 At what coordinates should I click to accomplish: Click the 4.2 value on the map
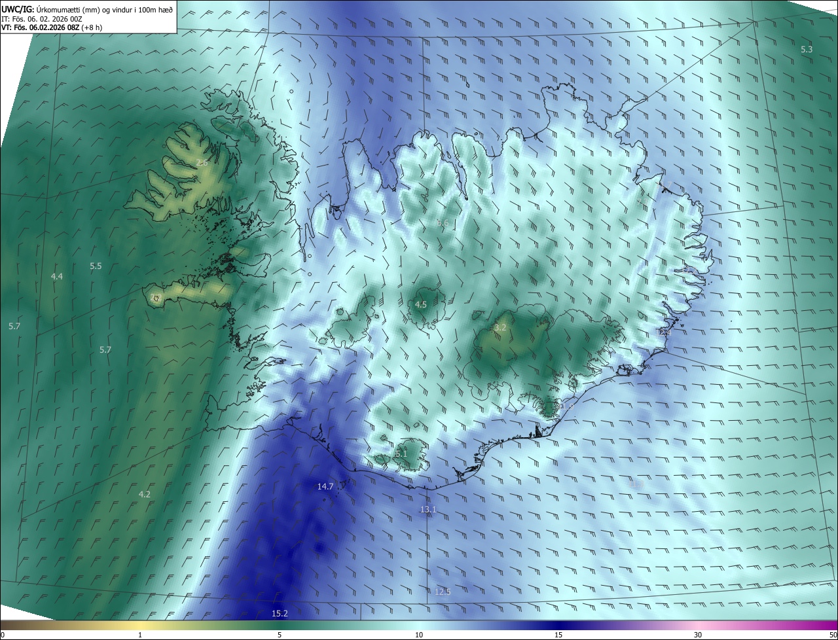pos(145,494)
